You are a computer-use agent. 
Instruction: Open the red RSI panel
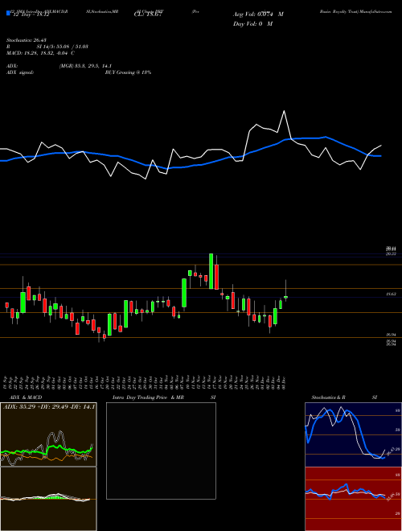[353, 499]
